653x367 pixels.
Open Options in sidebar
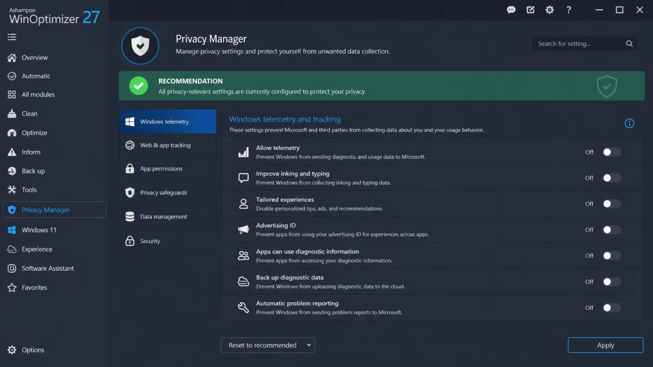tap(26, 350)
